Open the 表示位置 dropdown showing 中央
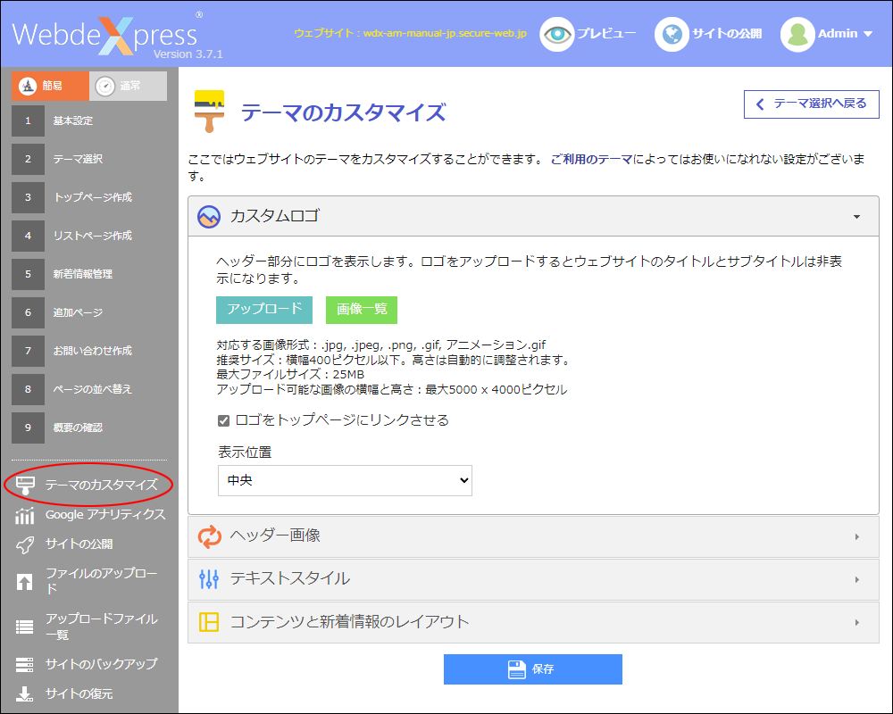Viewport: 893px width, 714px height. tap(345, 480)
